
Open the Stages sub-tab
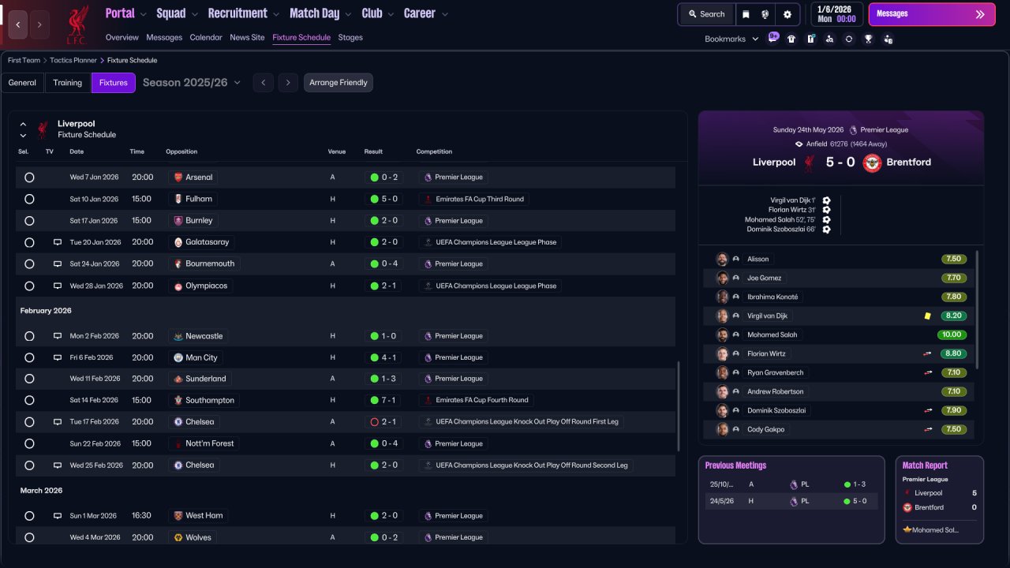click(350, 38)
